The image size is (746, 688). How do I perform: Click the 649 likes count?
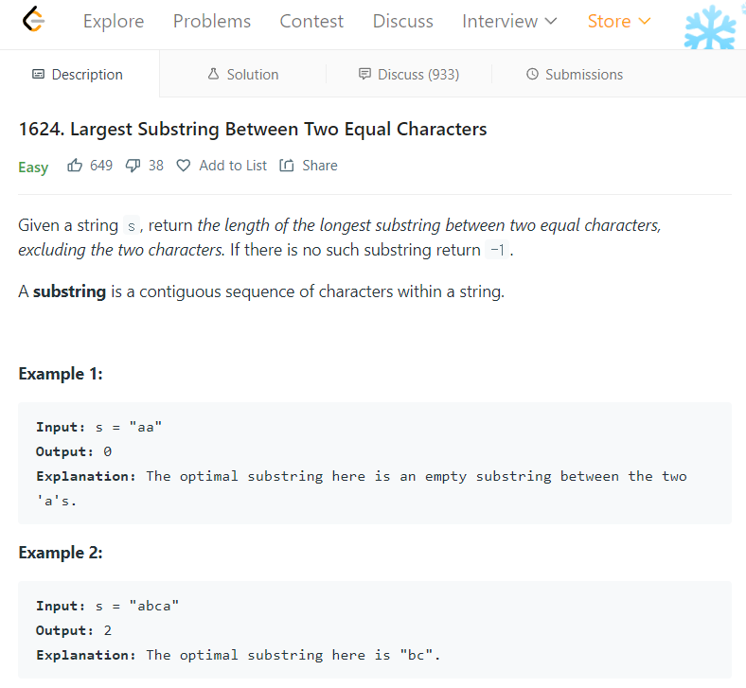[x=101, y=166]
